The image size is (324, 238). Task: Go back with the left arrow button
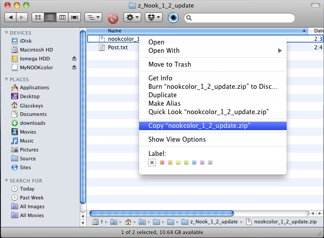coord(10,18)
